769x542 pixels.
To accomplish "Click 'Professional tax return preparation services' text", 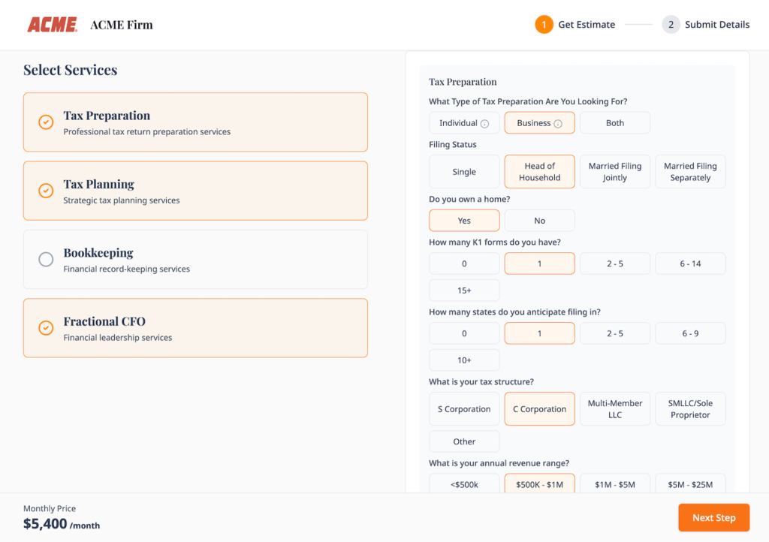I will click(x=146, y=132).
